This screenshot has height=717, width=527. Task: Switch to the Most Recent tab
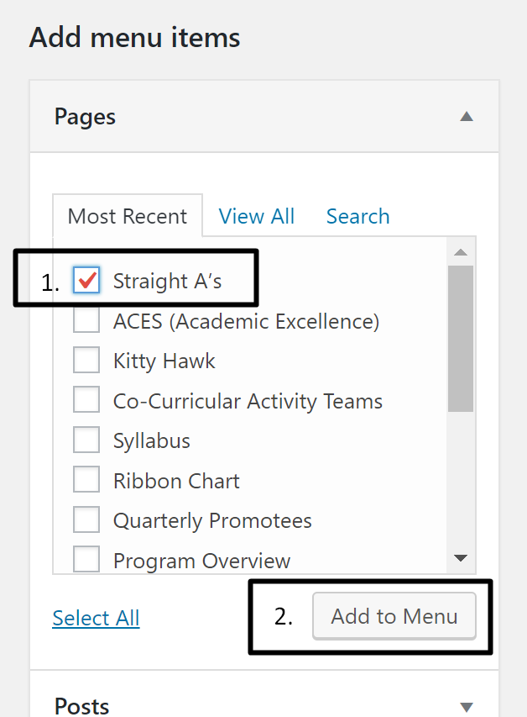coord(128,216)
